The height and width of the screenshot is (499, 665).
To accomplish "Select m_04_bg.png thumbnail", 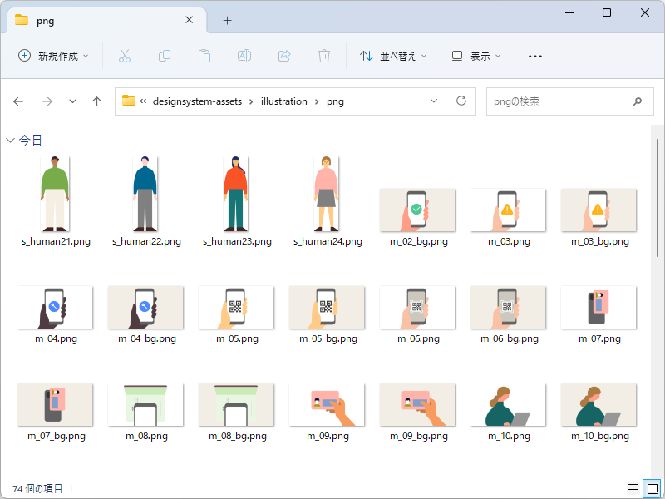I will 145,307.
